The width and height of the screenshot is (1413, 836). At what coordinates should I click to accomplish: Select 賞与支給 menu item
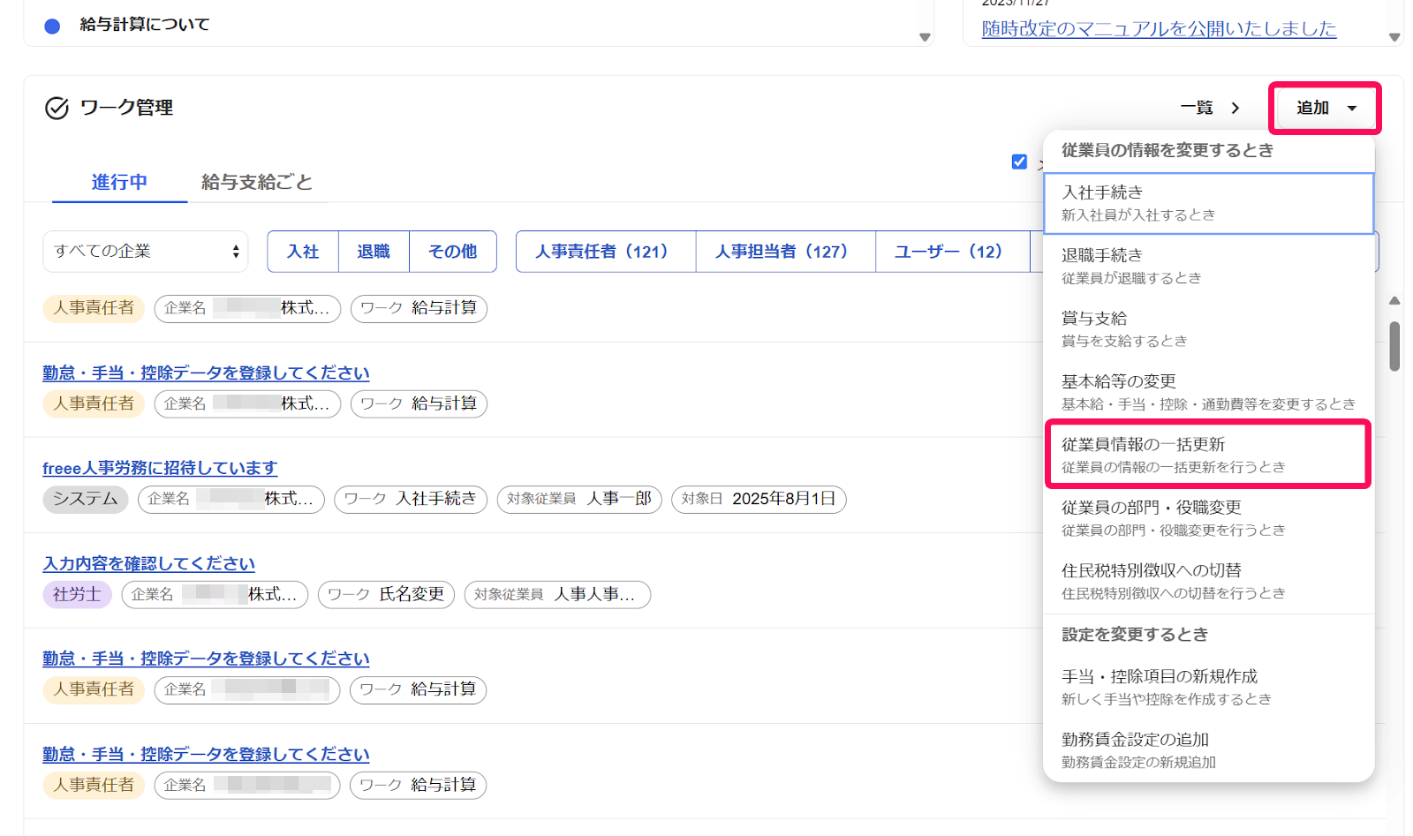(x=1208, y=329)
